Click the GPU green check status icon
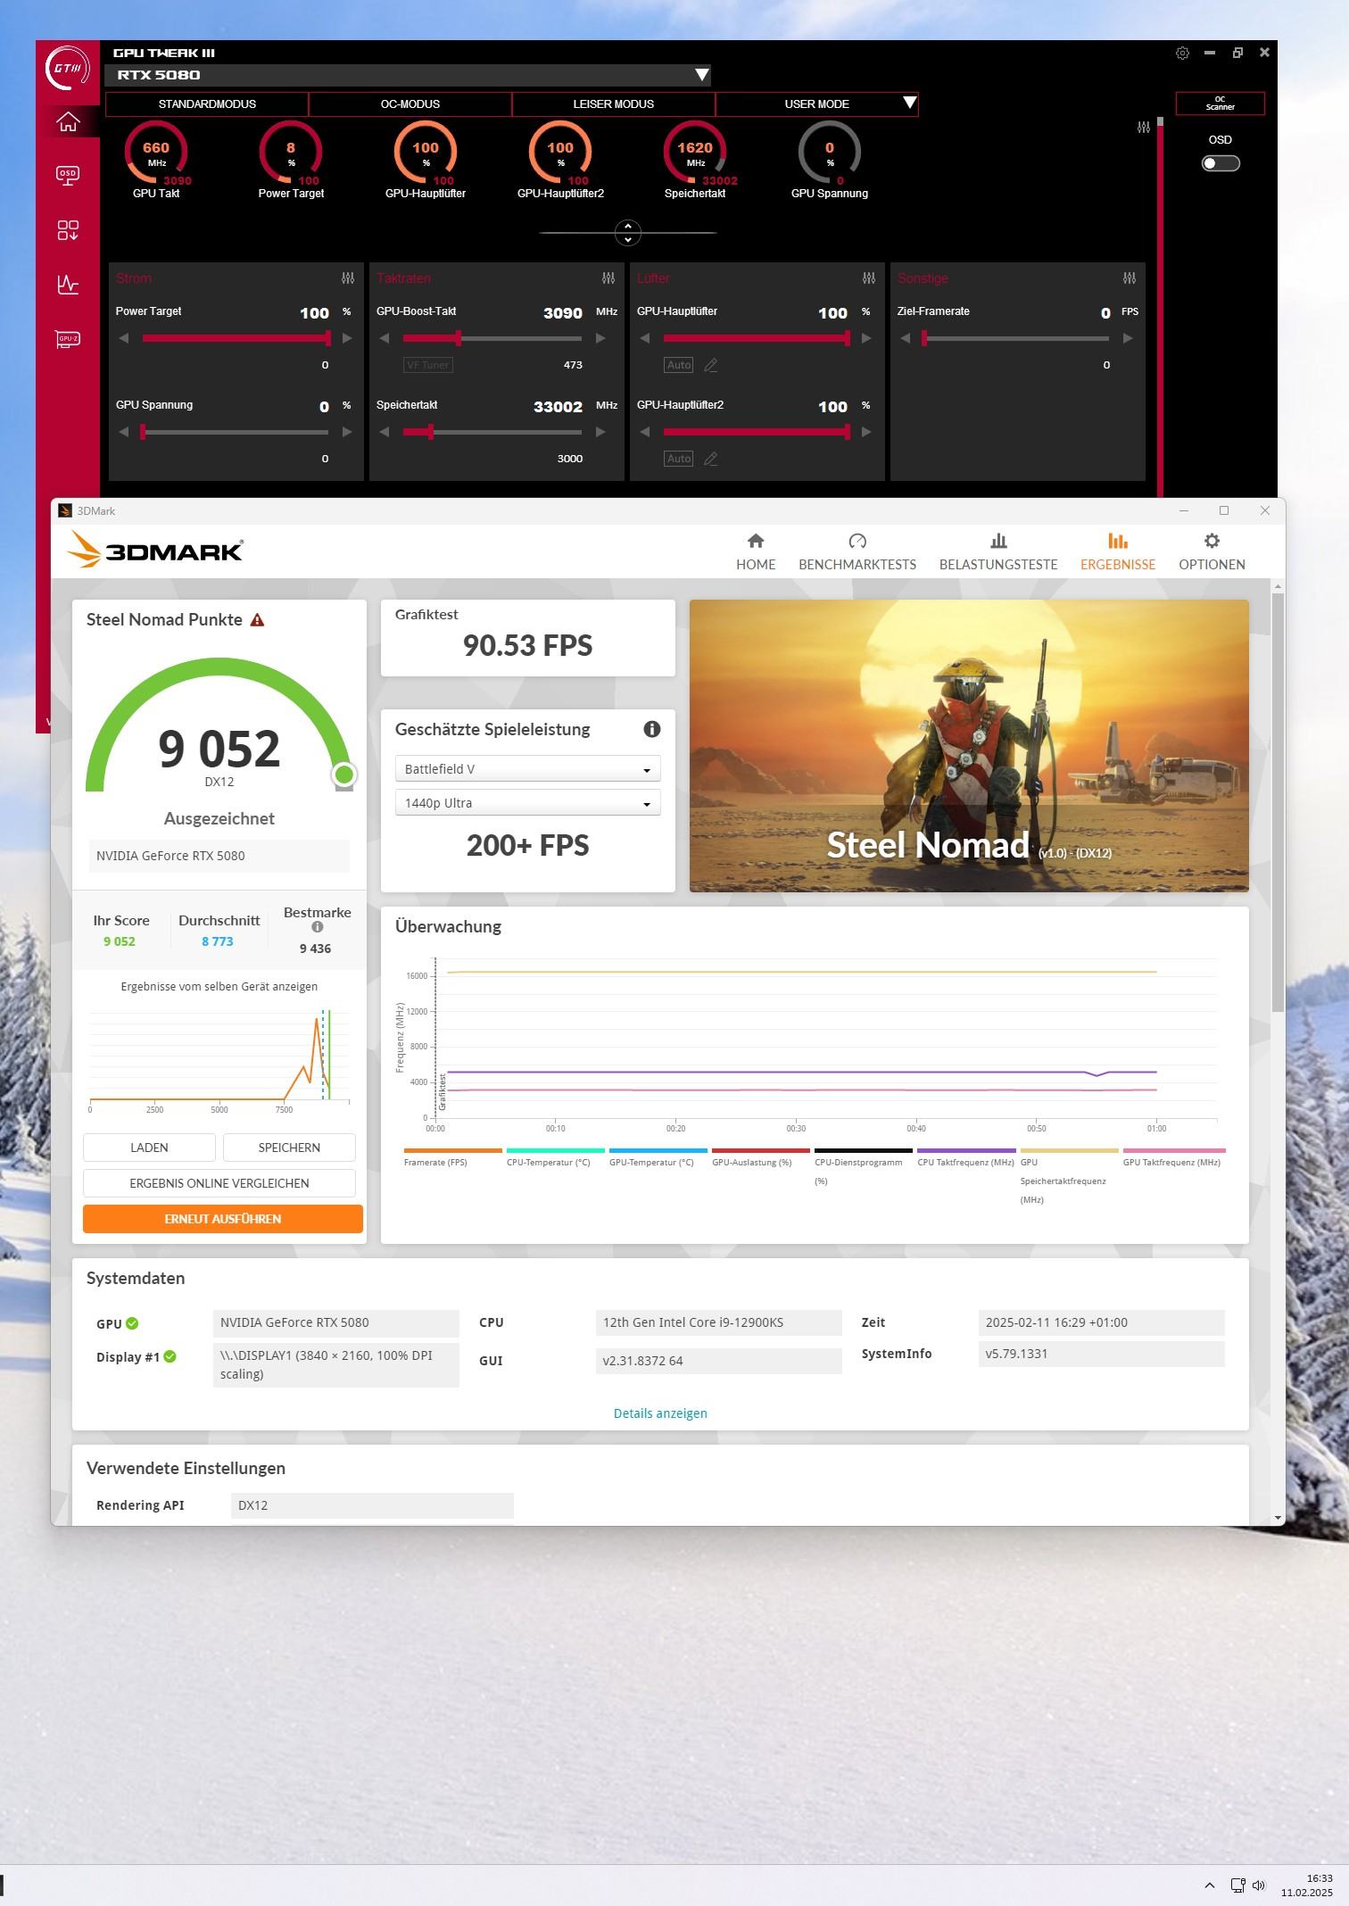1349x1906 pixels. point(132,1323)
